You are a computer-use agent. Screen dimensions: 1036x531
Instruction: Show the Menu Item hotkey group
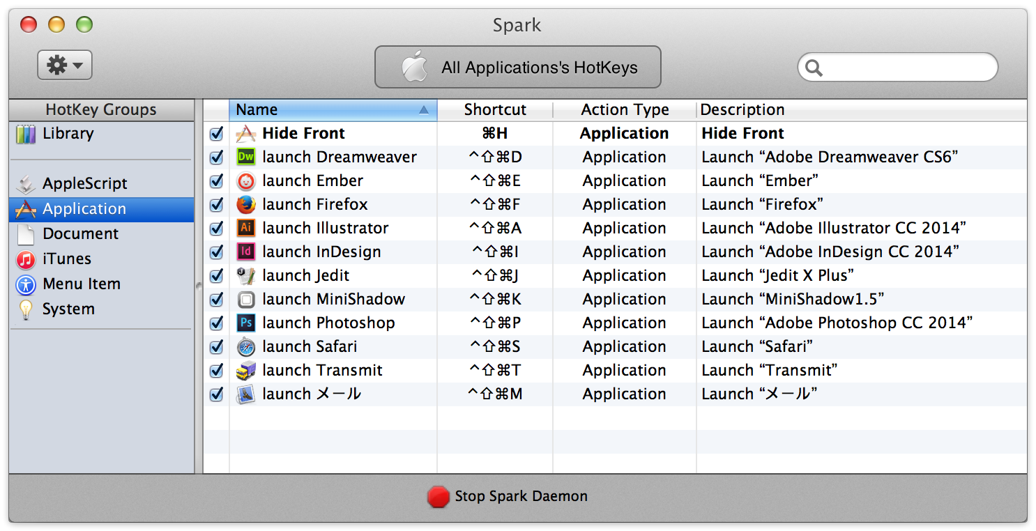[x=102, y=284]
